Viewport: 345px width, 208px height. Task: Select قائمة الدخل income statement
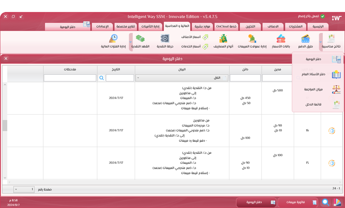click(x=317, y=104)
